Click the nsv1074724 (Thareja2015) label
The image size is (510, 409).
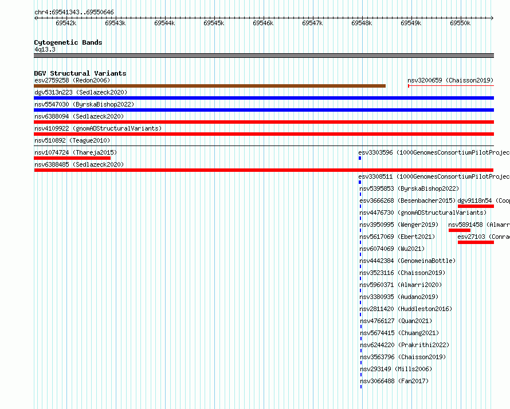[76, 152]
